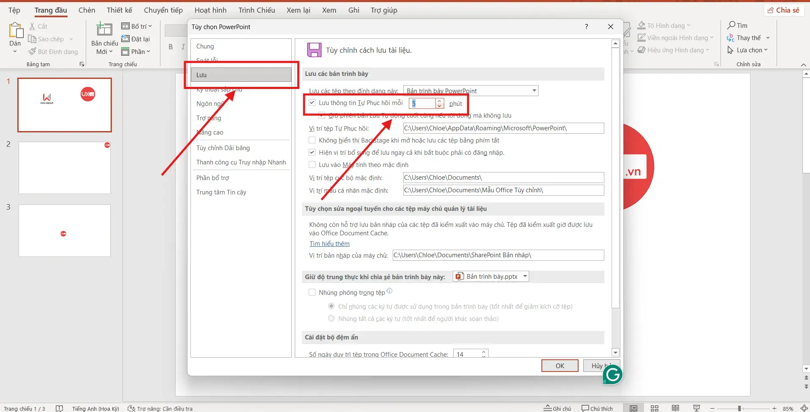Select 'Chỉ nhúng các ký tự được sử dụng' radio
Image resolution: width=810 pixels, height=412 pixels.
331,306
